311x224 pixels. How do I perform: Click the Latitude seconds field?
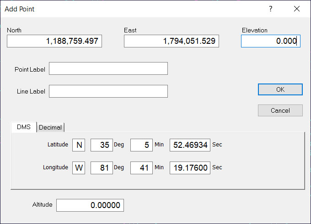[x=190, y=145]
